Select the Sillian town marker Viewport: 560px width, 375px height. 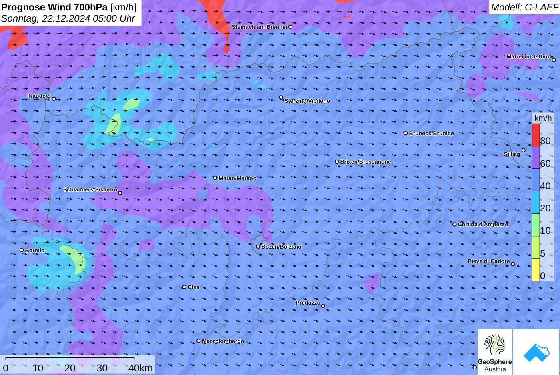coord(523,150)
